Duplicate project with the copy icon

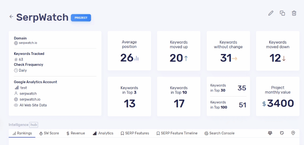pyautogui.click(x=282, y=13)
